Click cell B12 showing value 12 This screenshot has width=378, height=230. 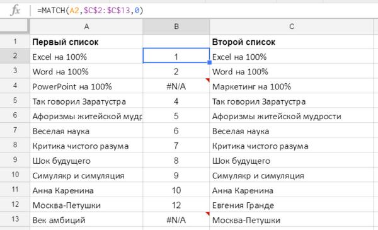[176, 205]
